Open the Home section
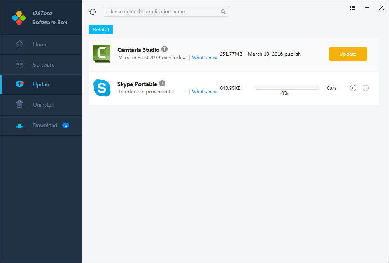 click(x=41, y=45)
